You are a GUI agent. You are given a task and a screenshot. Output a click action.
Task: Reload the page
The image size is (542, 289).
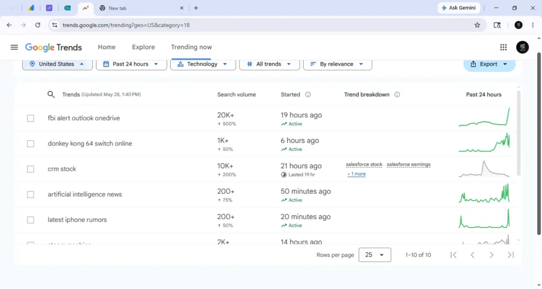(38, 25)
